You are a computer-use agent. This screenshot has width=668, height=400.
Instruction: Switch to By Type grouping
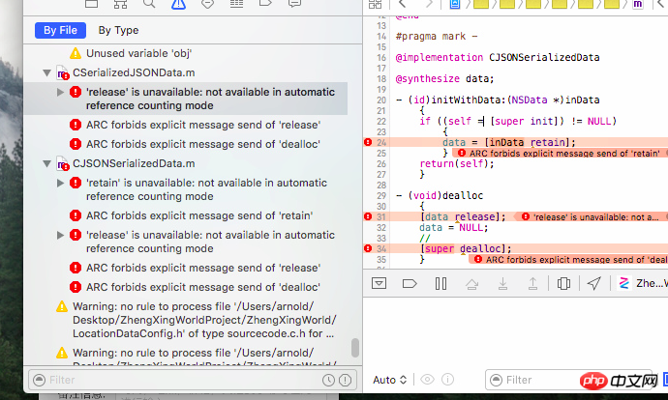118,30
